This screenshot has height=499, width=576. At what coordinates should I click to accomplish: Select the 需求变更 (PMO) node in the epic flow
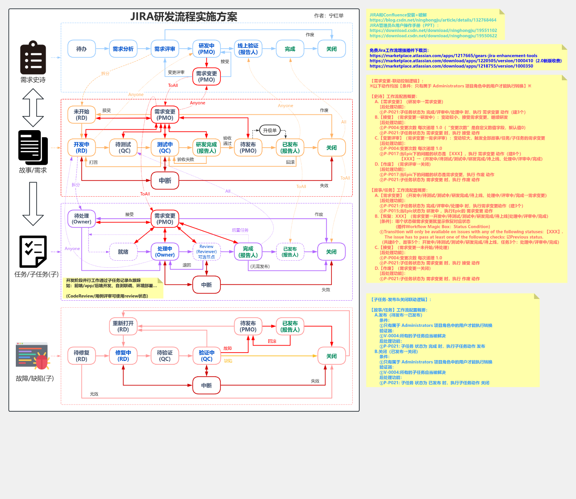[x=207, y=77]
